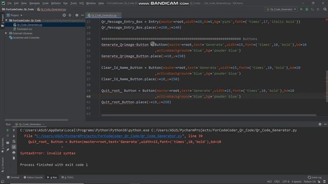Stop process button in the Run panel
Screen dimensions: 328x184
point(8,136)
